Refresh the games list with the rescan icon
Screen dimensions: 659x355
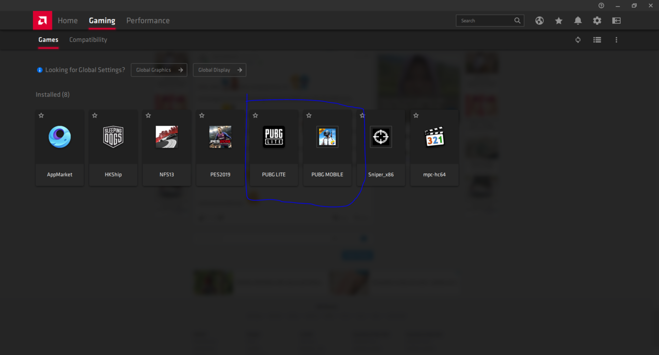coord(578,40)
